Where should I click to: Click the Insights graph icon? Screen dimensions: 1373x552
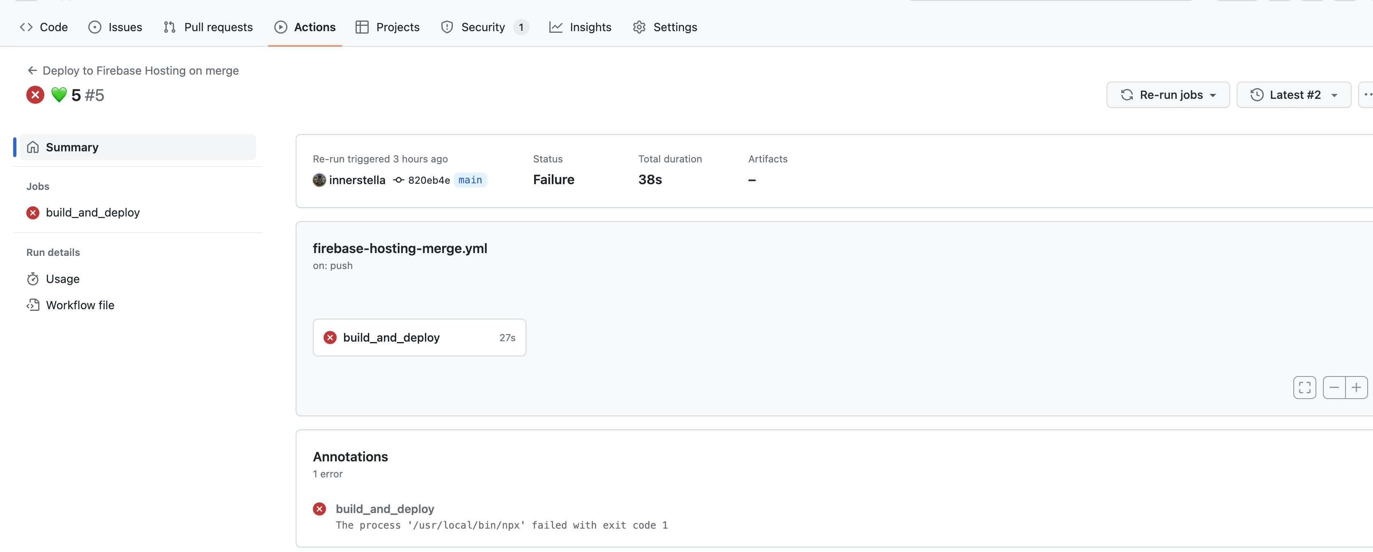click(x=556, y=27)
